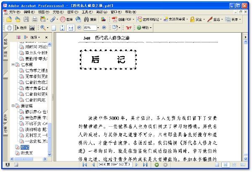Go to the next page

[x=136, y=164]
